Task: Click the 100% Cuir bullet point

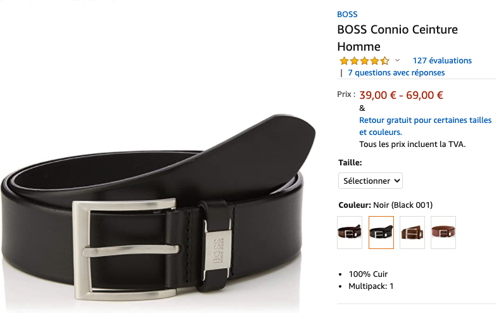Action: click(x=368, y=274)
